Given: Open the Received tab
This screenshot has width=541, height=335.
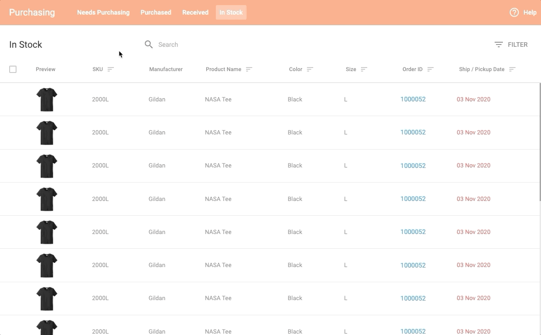Looking at the screenshot, I should pyautogui.click(x=195, y=12).
